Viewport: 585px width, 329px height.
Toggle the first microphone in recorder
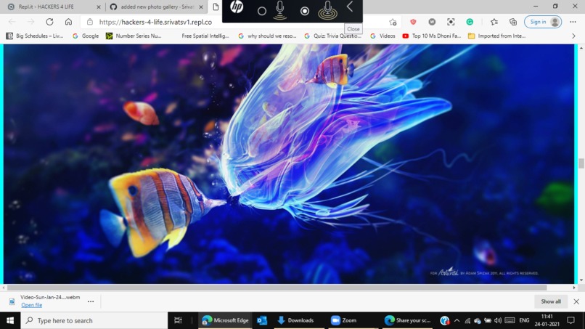[280, 10]
